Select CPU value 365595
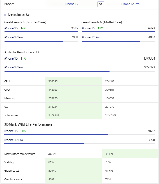 tap(53, 81)
